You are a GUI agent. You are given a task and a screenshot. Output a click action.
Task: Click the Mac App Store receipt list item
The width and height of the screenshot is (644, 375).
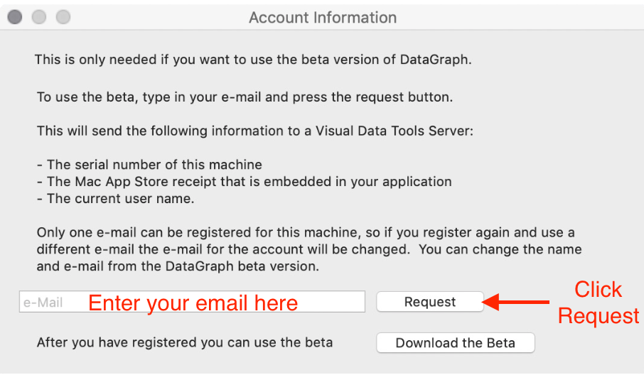pos(244,182)
